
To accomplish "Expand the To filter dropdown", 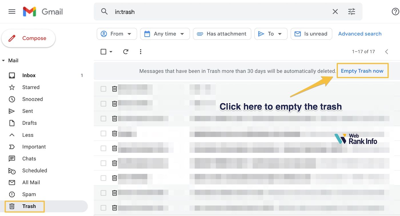I will (270, 34).
